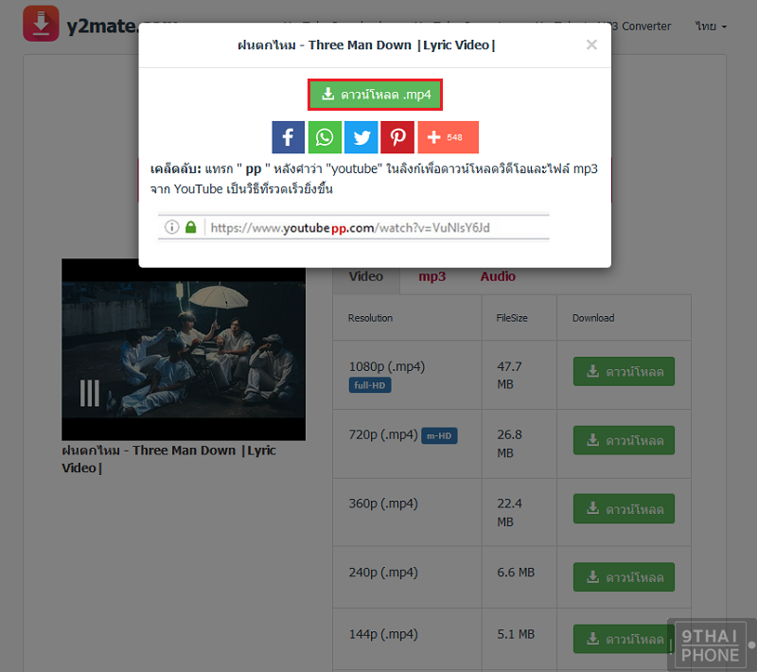757x672 pixels.
Task: Download the 720p m-HD video
Action: pyautogui.click(x=624, y=440)
